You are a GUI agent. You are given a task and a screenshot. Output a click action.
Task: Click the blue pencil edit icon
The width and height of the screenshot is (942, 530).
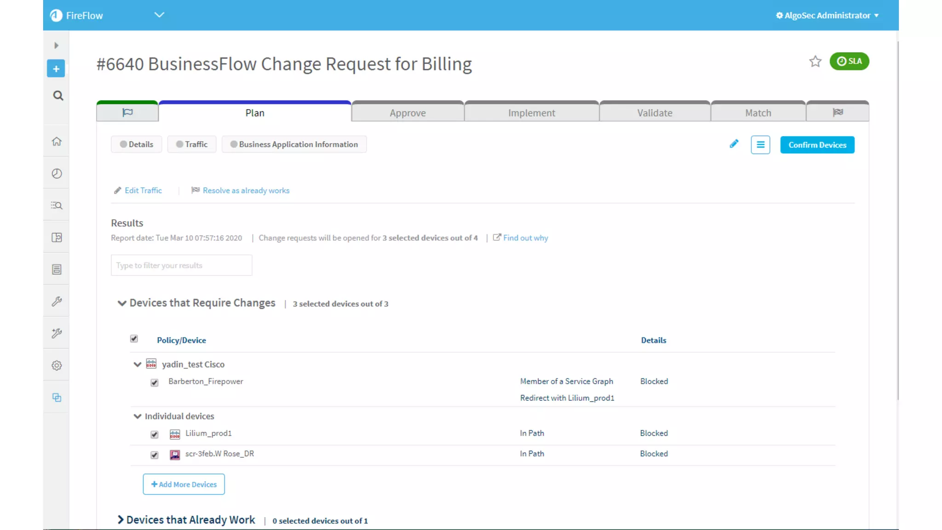click(734, 144)
